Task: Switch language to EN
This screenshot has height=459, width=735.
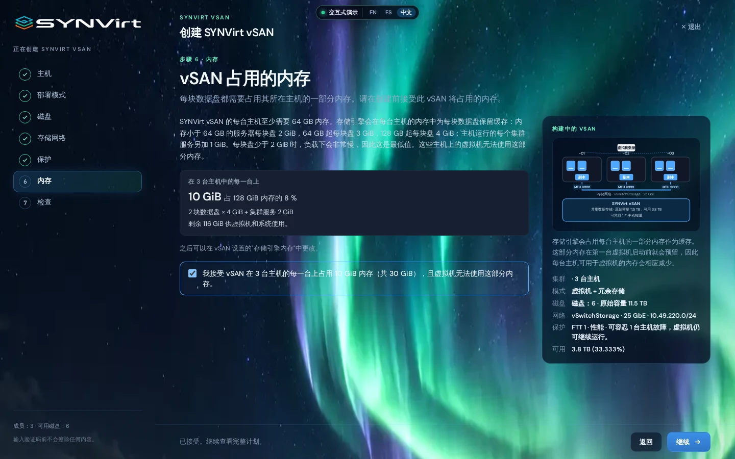Action: click(x=373, y=12)
